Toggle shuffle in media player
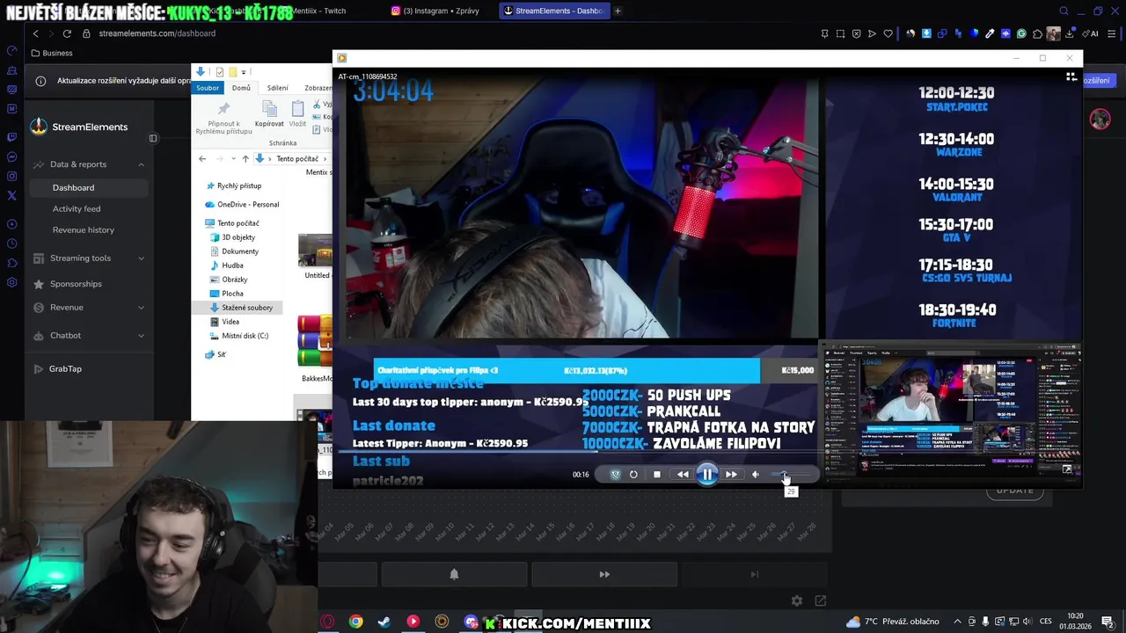 point(615,475)
